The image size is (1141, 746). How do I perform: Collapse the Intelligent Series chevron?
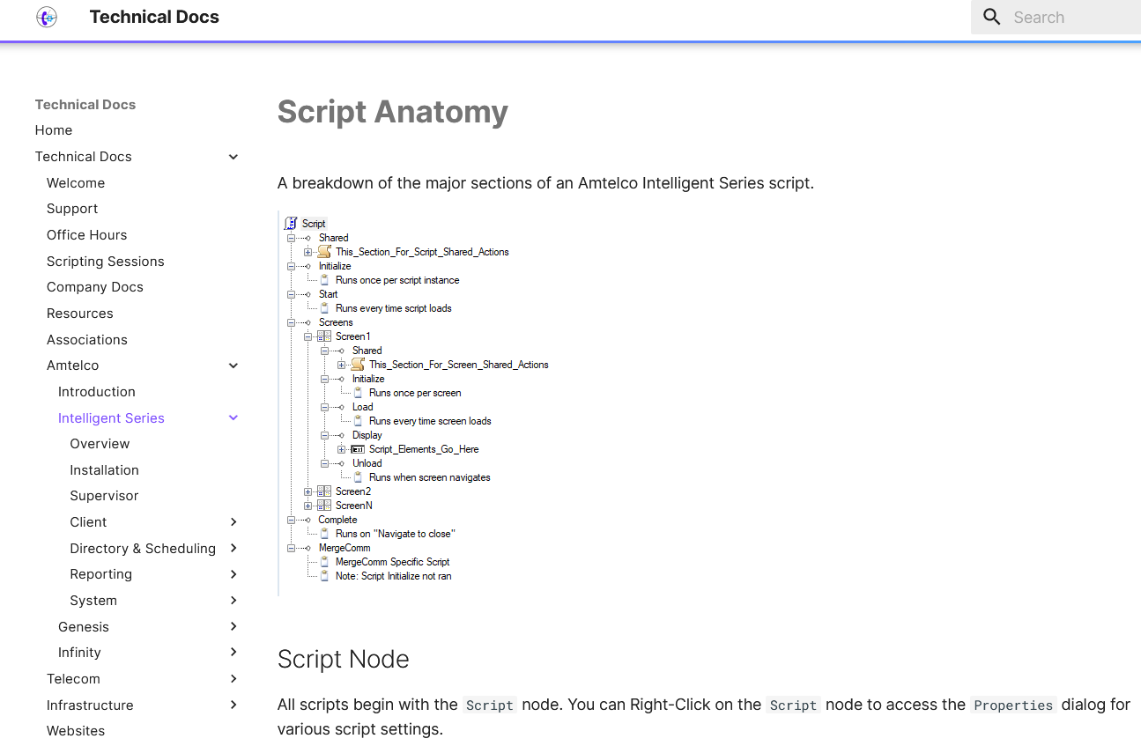233,418
